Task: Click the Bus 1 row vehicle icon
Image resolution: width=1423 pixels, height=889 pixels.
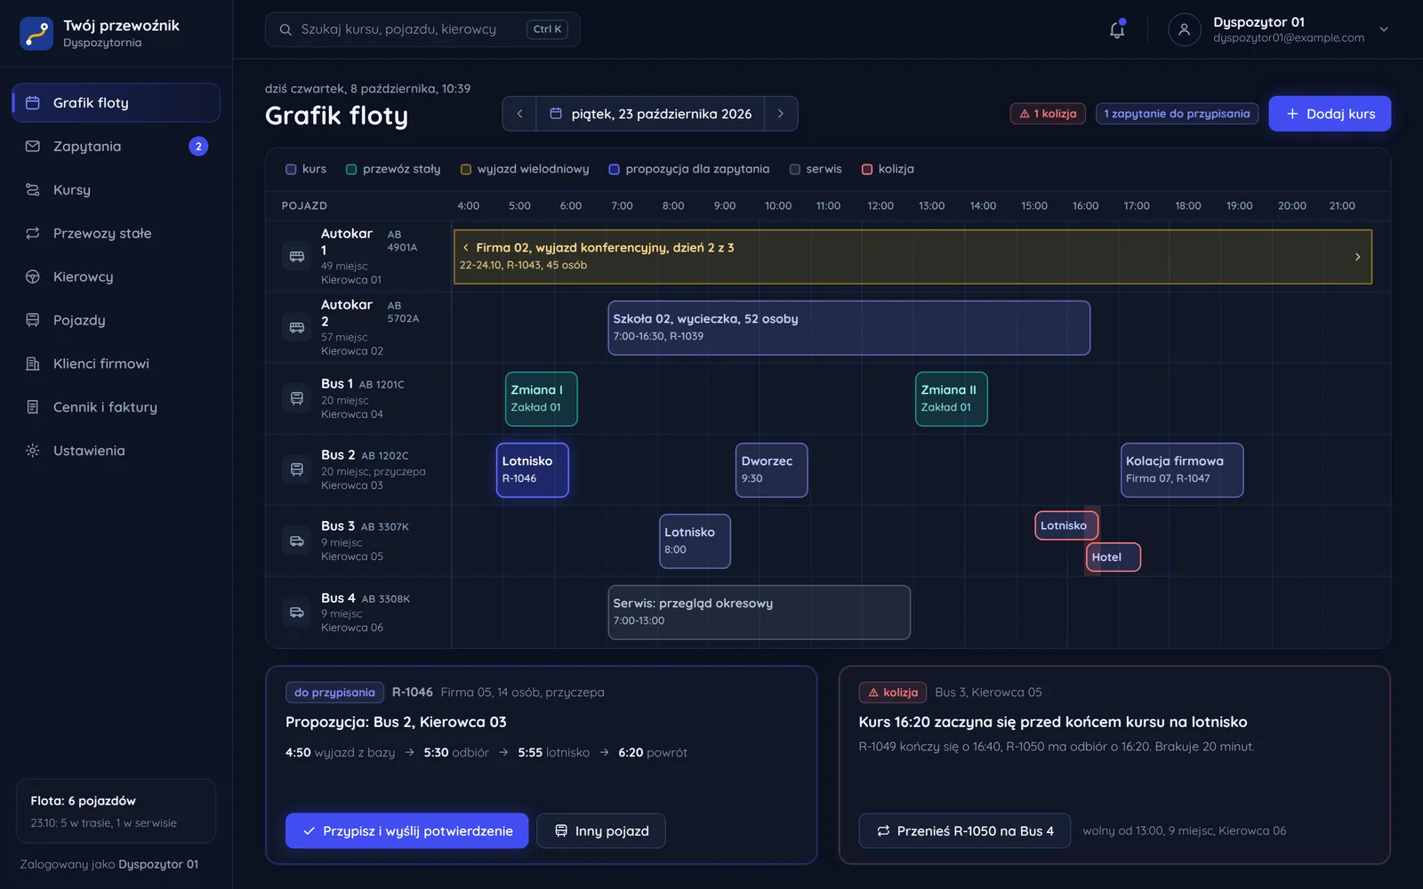Action: (x=297, y=398)
